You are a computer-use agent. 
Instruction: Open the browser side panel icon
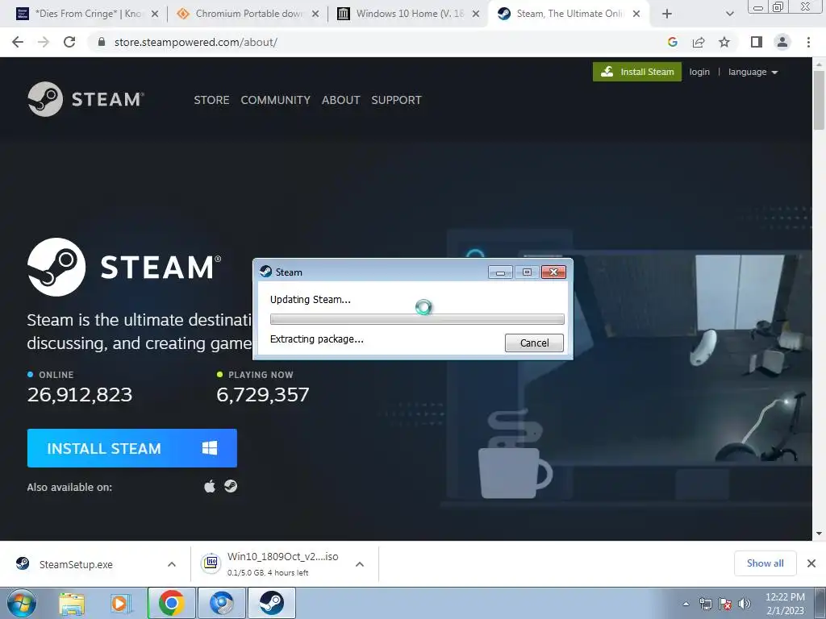tap(757, 42)
